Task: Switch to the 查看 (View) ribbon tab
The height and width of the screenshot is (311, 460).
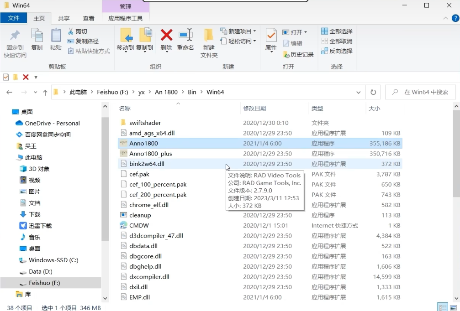Action: 88,19
